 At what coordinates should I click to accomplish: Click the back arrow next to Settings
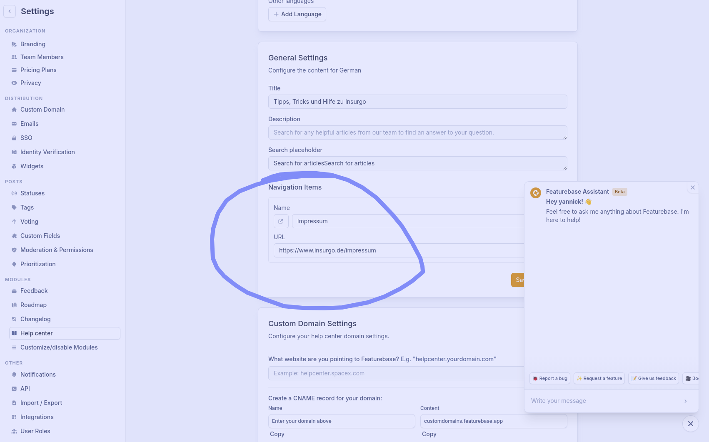pyautogui.click(x=10, y=11)
